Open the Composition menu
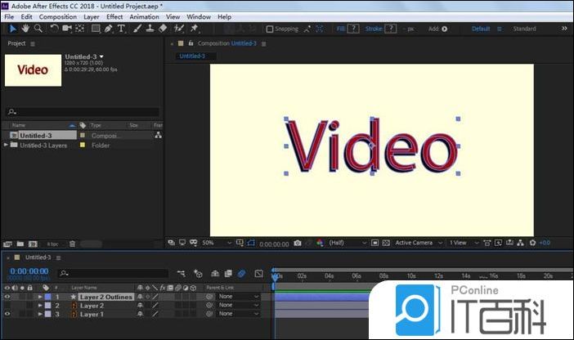This screenshot has width=574, height=340. tap(57, 16)
